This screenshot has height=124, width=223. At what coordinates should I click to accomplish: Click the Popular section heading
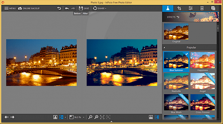[x=191, y=47]
